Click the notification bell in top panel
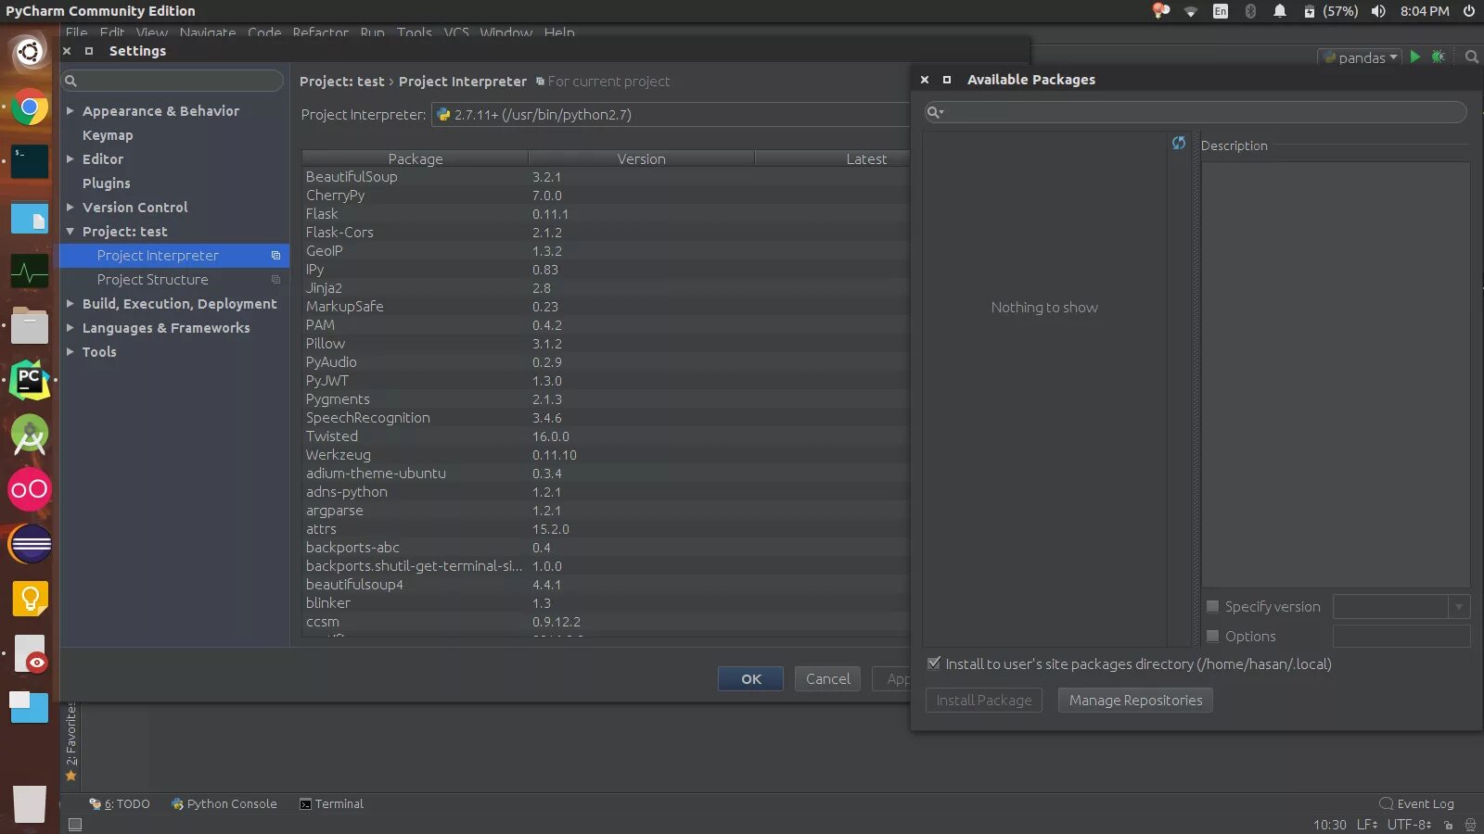This screenshot has width=1484, height=834. tap(1280, 11)
